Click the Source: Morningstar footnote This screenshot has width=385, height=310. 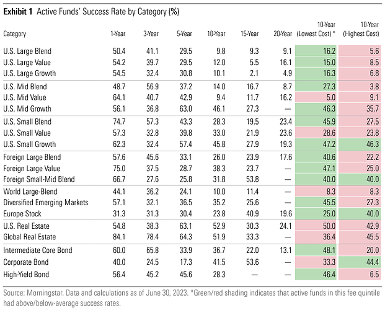click(x=192, y=298)
